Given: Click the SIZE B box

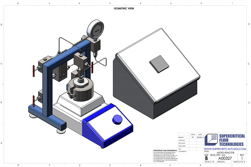Looking at the screenshot, I should [206, 157].
